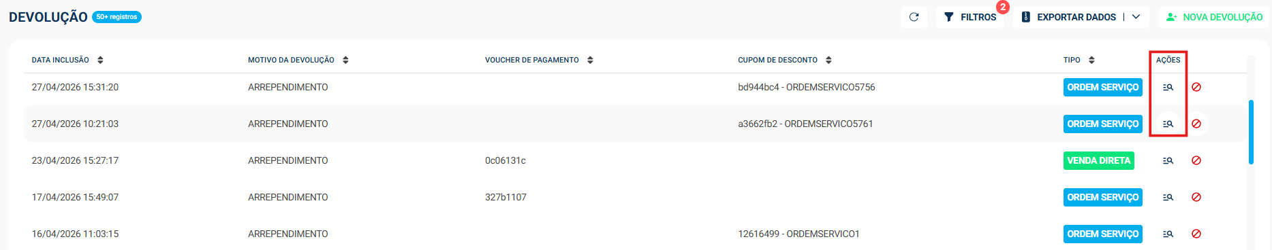Viewport: 1272px width, 250px height.
Task: Cancel the 27/04/2026 10:21:03 return
Action: click(1196, 124)
